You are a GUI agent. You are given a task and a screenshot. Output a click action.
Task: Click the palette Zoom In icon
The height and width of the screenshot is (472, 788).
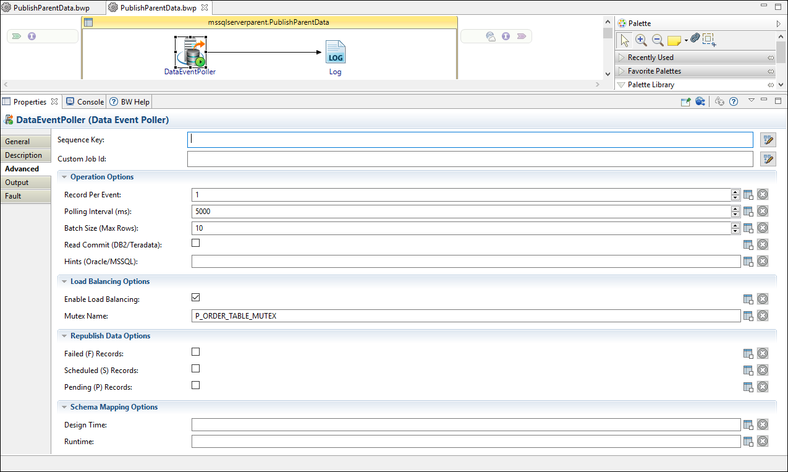coord(641,40)
